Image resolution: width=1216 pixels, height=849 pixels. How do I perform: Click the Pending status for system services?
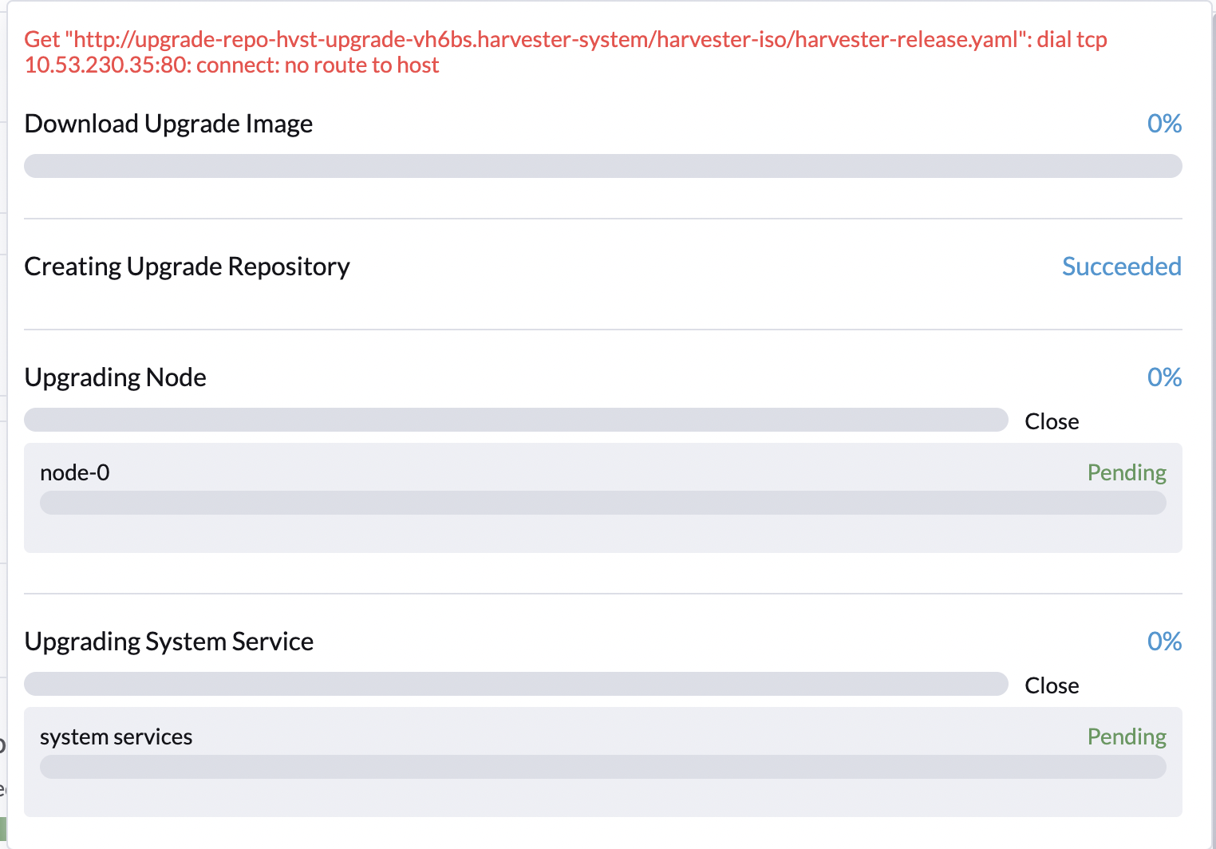tap(1127, 736)
